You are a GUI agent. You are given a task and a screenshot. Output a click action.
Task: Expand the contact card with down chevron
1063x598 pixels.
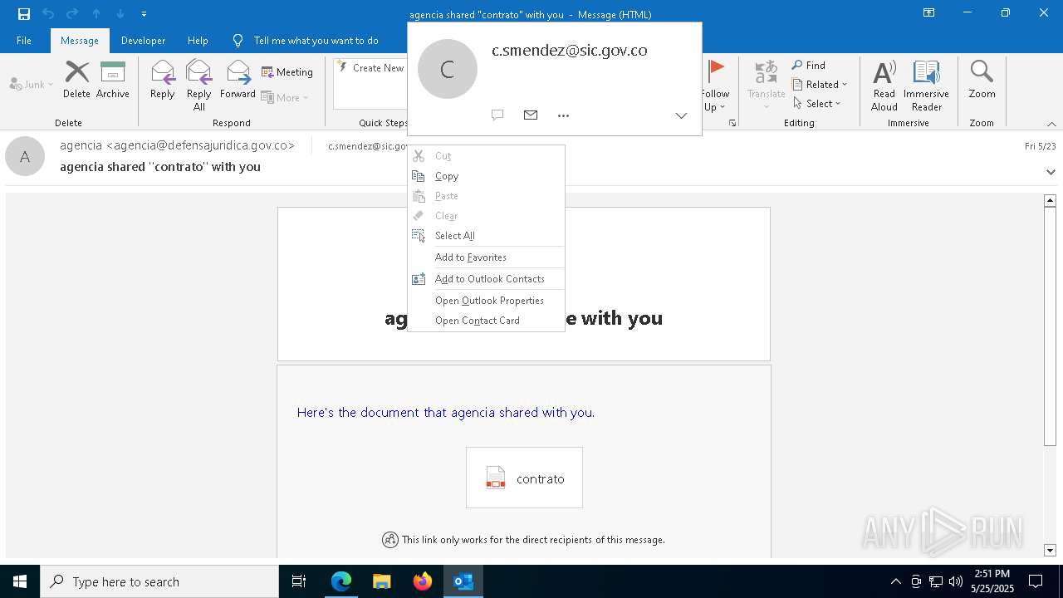[x=681, y=115]
